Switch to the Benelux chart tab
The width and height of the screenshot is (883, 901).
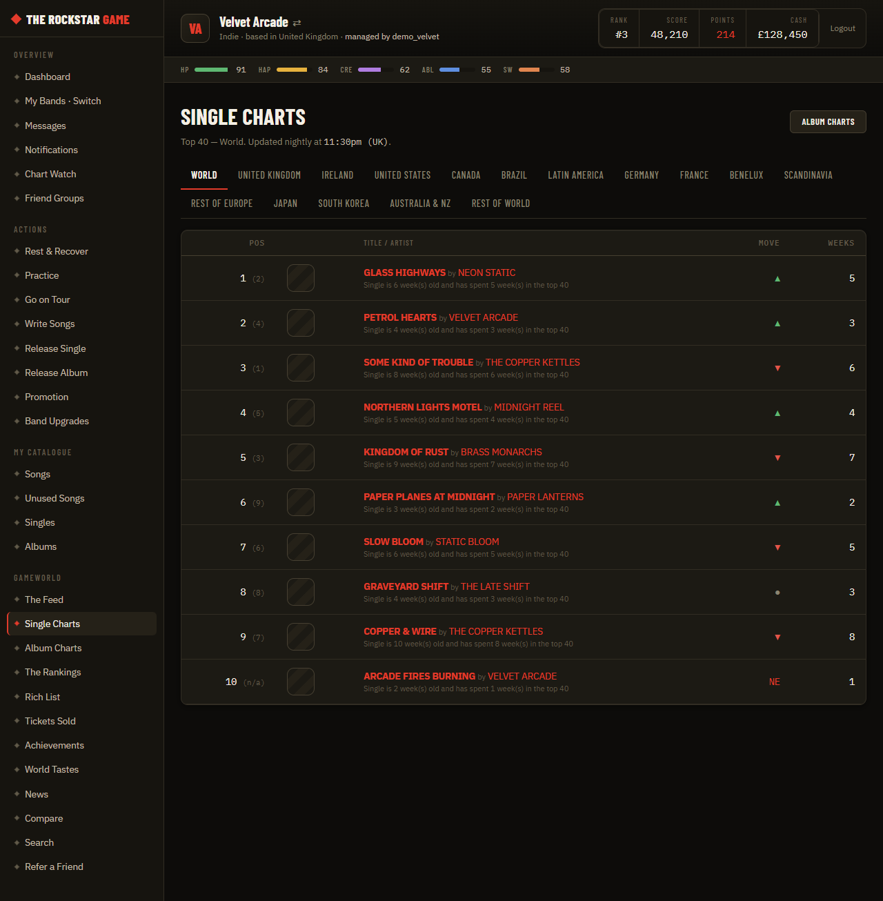746,175
